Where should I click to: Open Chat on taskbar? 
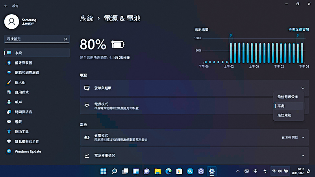(x=147, y=171)
